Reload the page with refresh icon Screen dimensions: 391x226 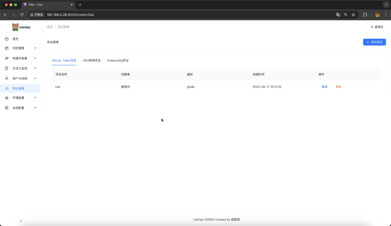tap(22, 15)
